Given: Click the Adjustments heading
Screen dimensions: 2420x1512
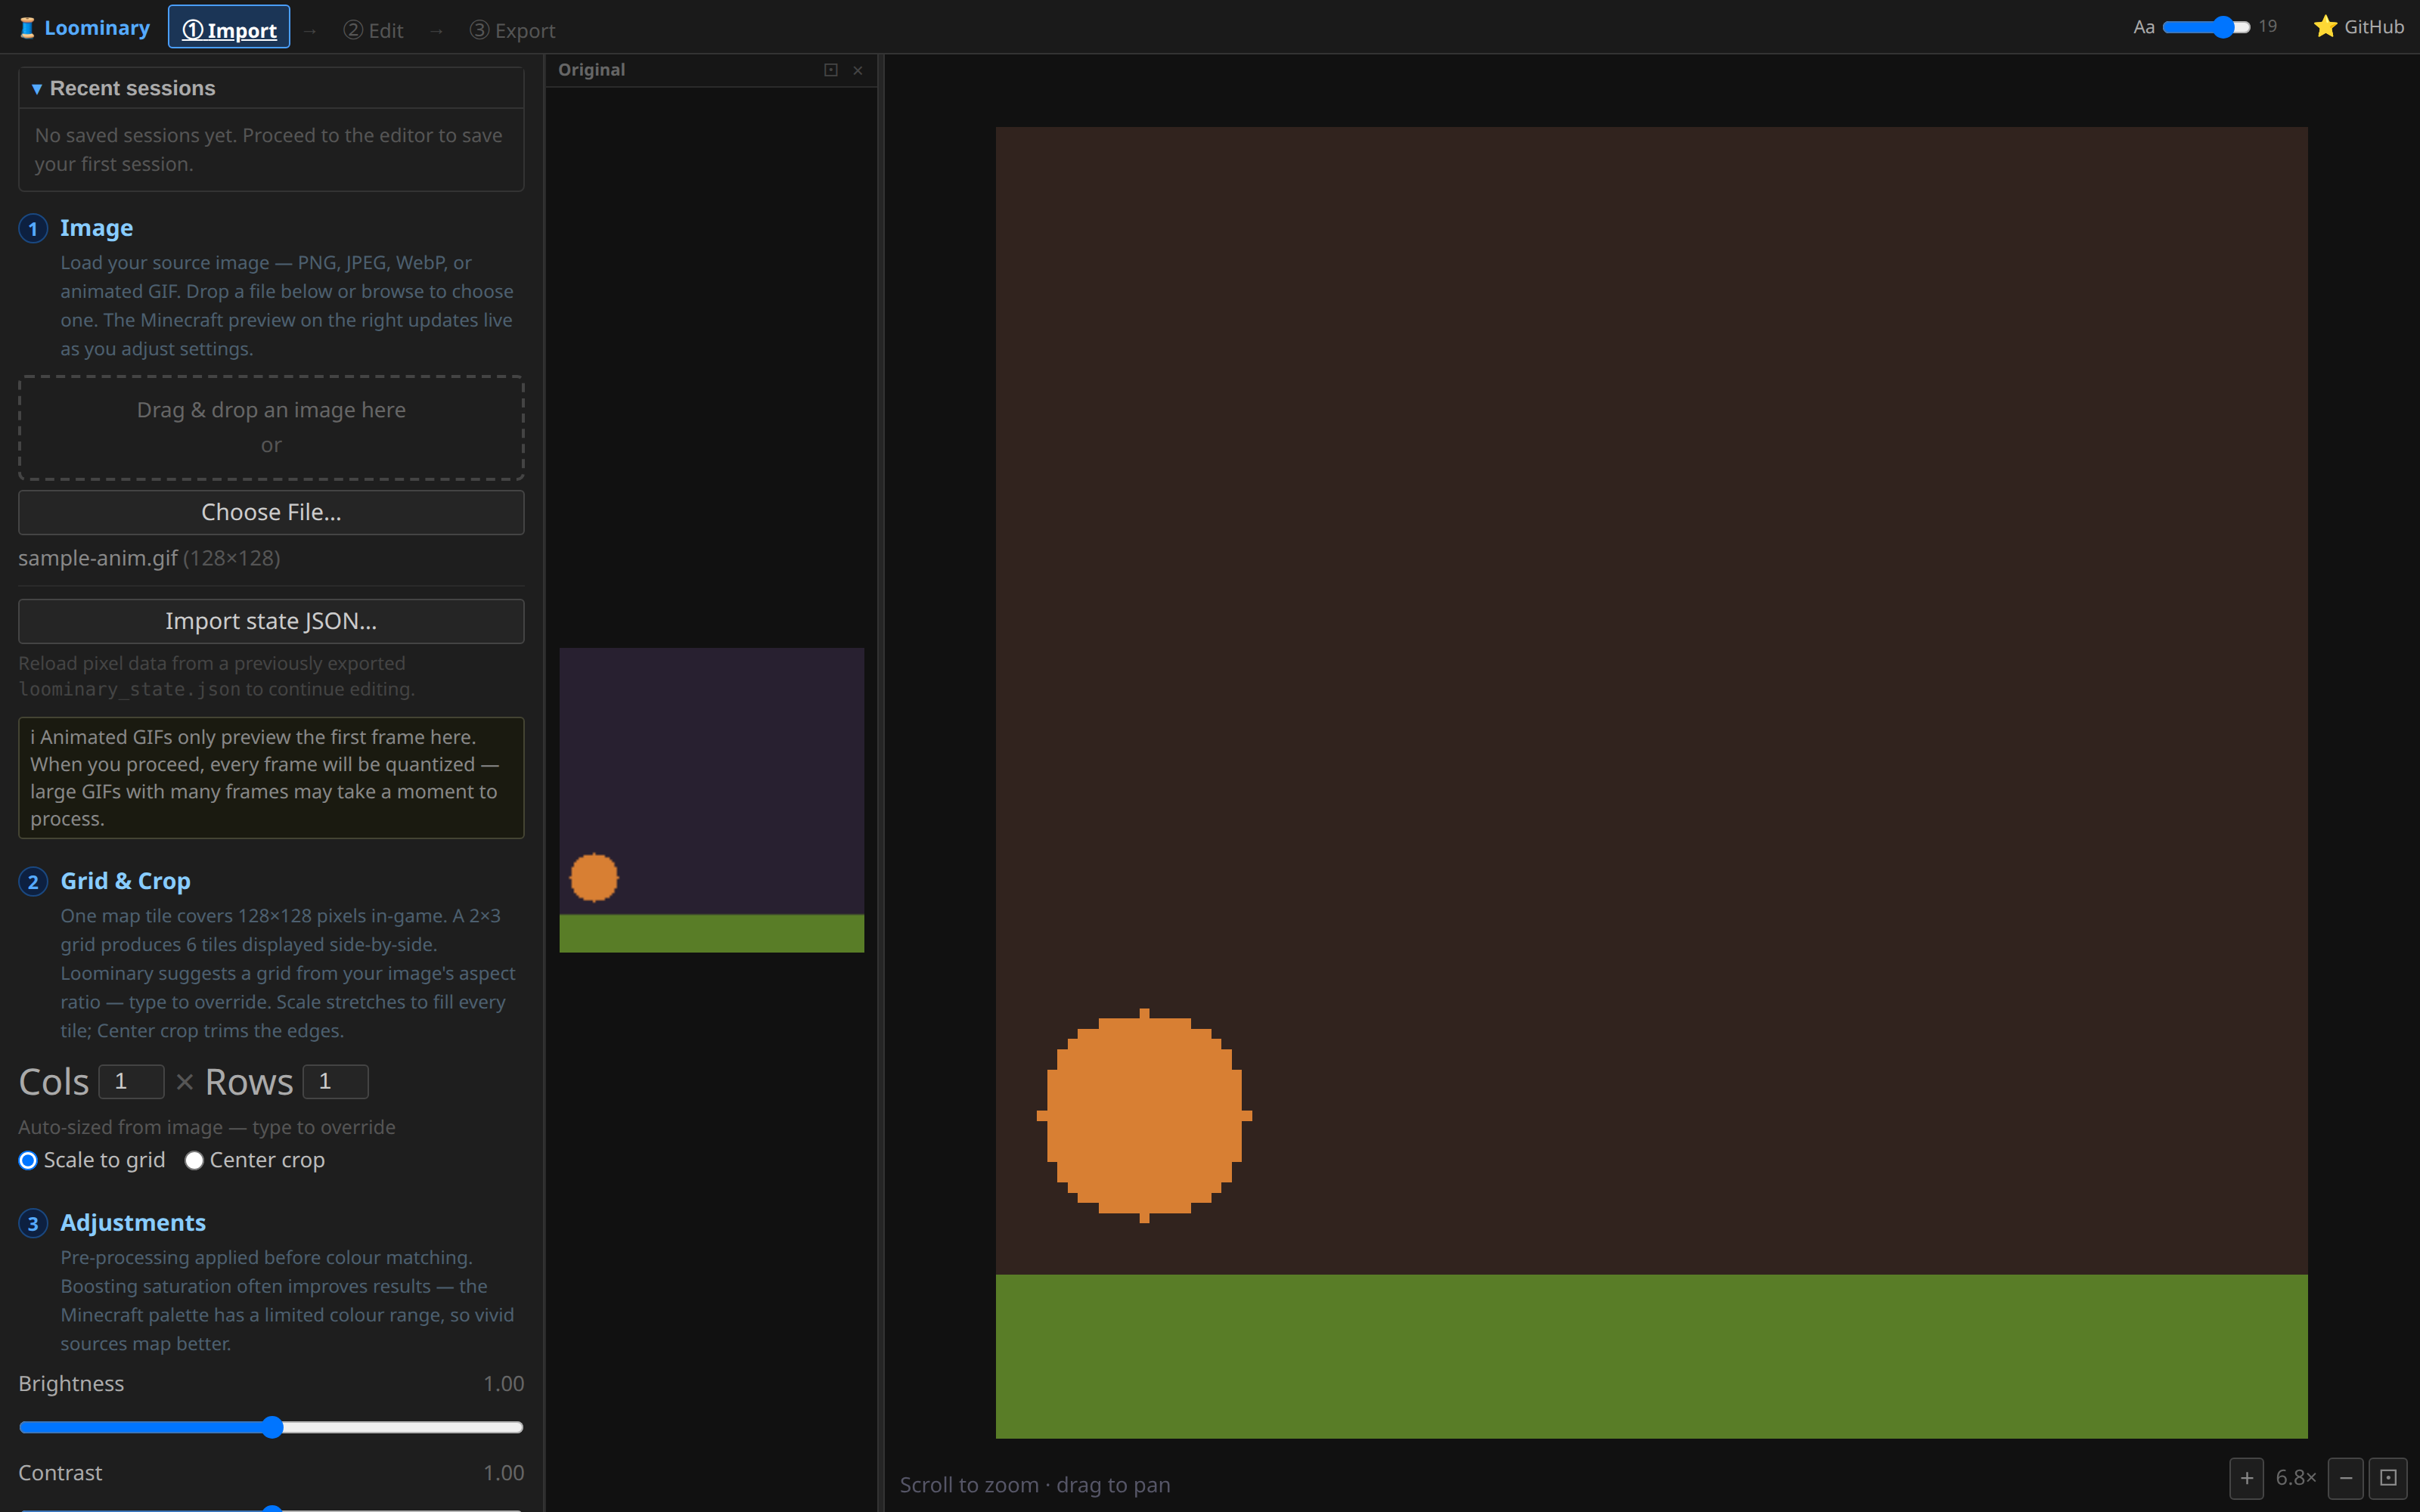Looking at the screenshot, I should 133,1223.
